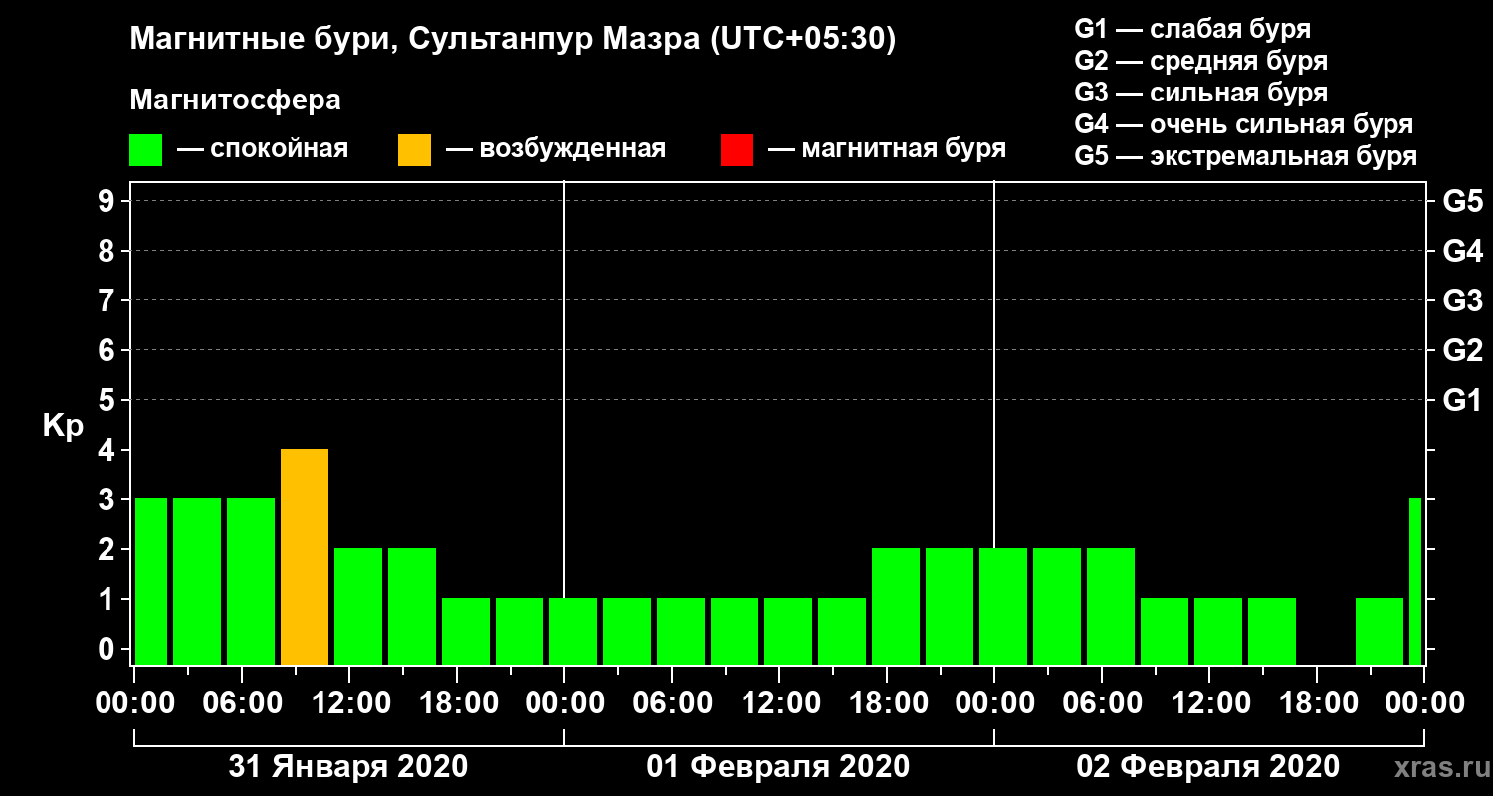Viewport: 1493px width, 796px height.
Task: Click the '— возбужденная' legend label
Action: pyautogui.click(x=555, y=150)
